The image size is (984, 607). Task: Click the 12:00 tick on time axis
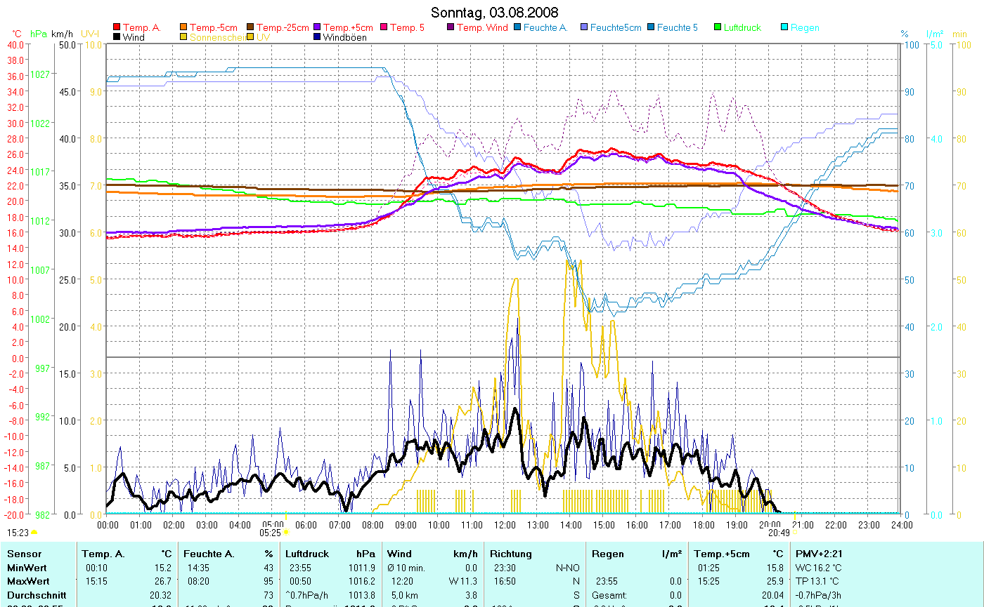click(504, 524)
